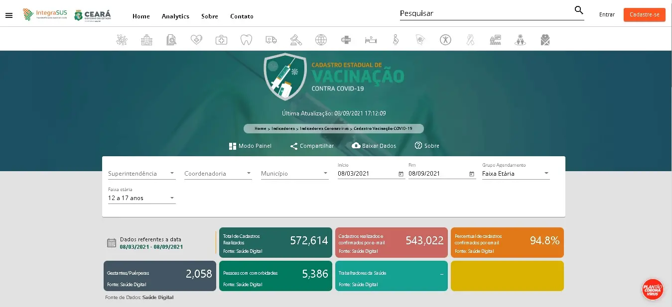The height and width of the screenshot is (307, 672).
Task: Open the hamburger side menu
Action: point(9,15)
